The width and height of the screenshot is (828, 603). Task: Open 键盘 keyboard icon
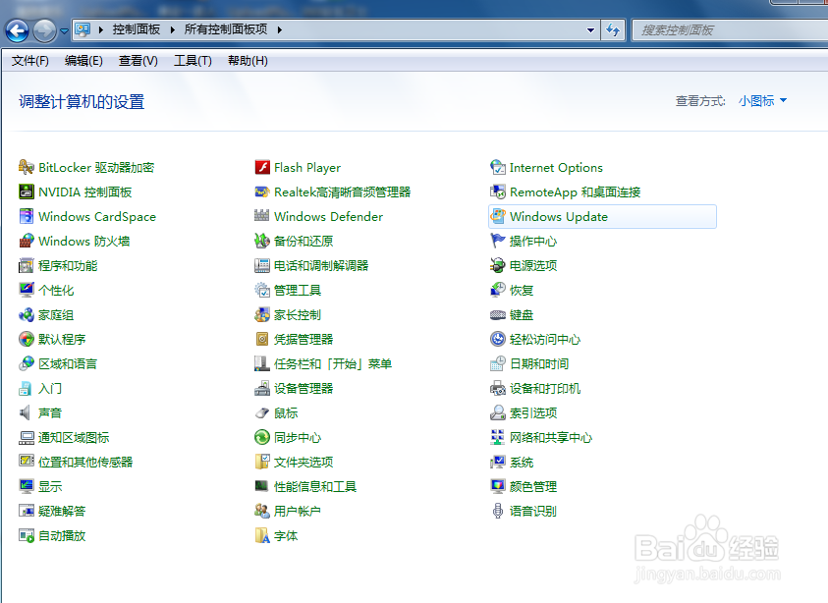point(497,314)
